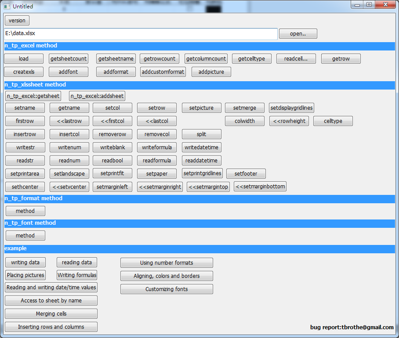The width and height of the screenshot is (399, 338).
Task: Click the addpicture button
Action: click(211, 72)
